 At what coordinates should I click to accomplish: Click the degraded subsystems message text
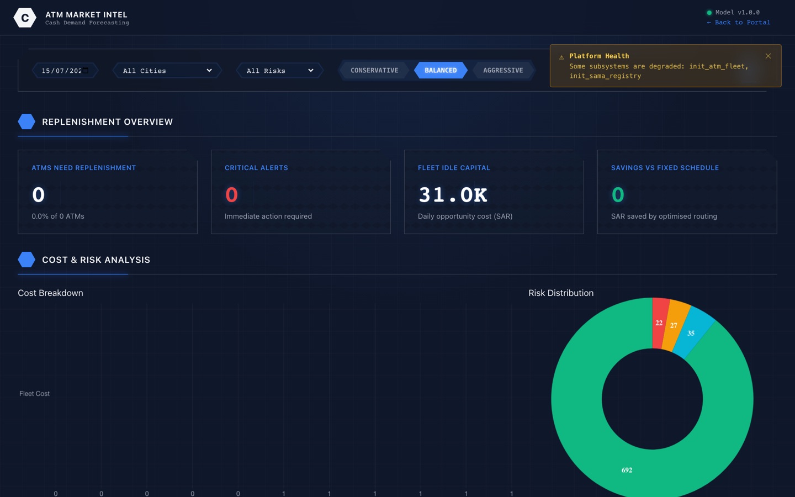[x=659, y=71]
